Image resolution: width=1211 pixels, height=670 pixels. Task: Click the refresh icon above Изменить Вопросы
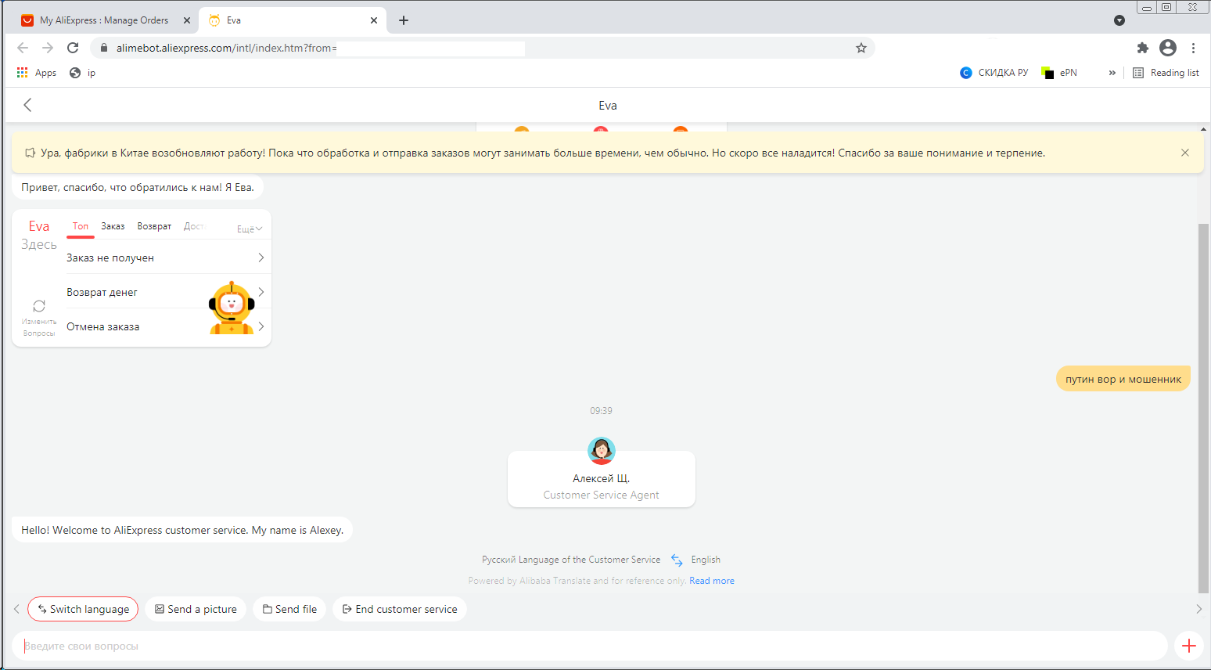click(x=39, y=306)
